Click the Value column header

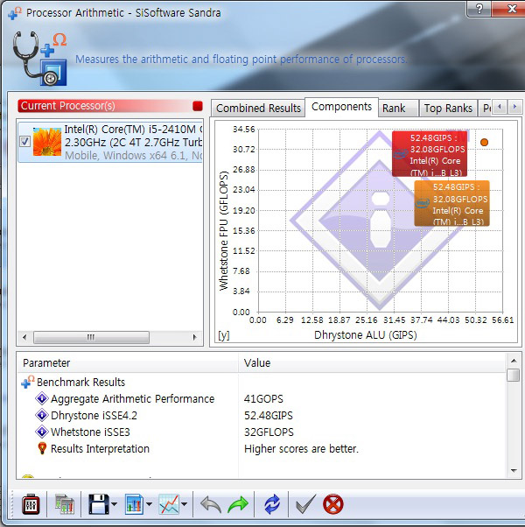click(x=372, y=363)
